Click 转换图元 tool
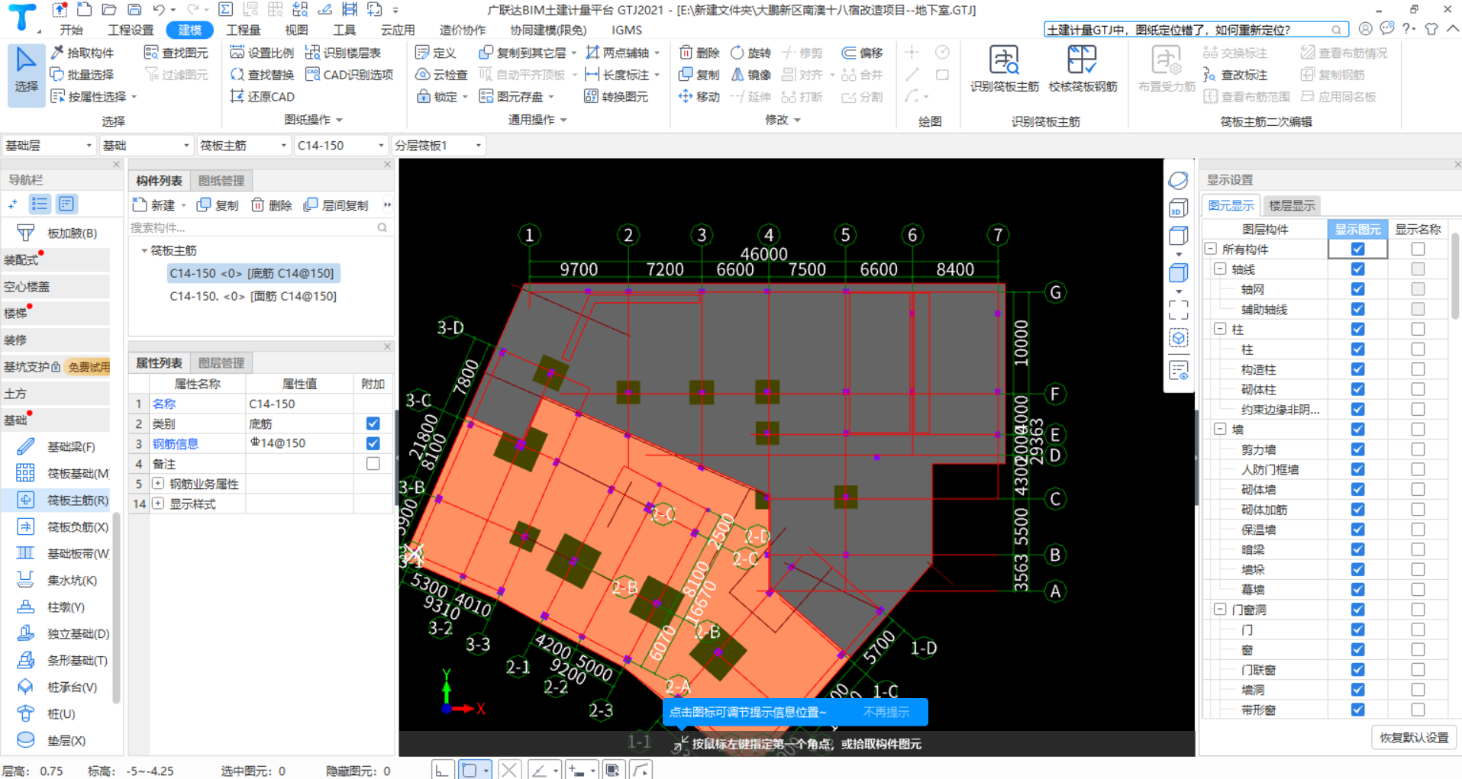The width and height of the screenshot is (1462, 779). coord(616,97)
